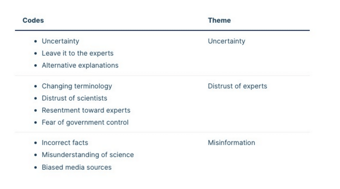Click the Codes column header
The image size is (340, 189).
tap(33, 20)
